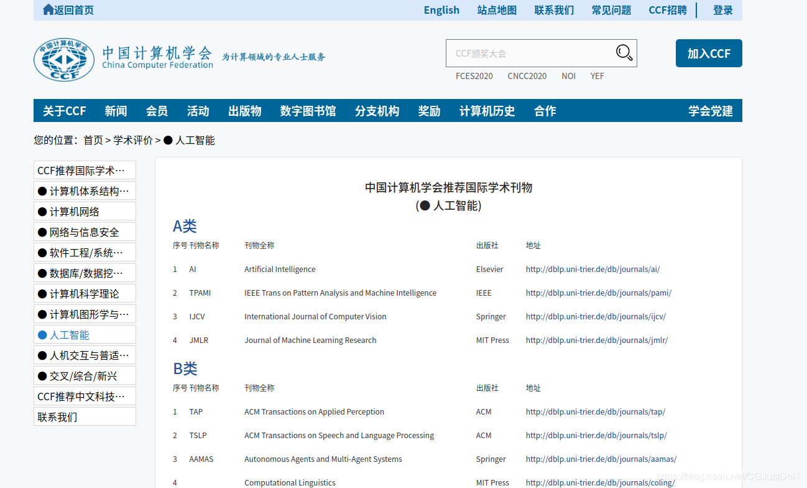Viewport: 807px width, 488px height.
Task: Click the YEF quick search tag
Action: [x=597, y=76]
